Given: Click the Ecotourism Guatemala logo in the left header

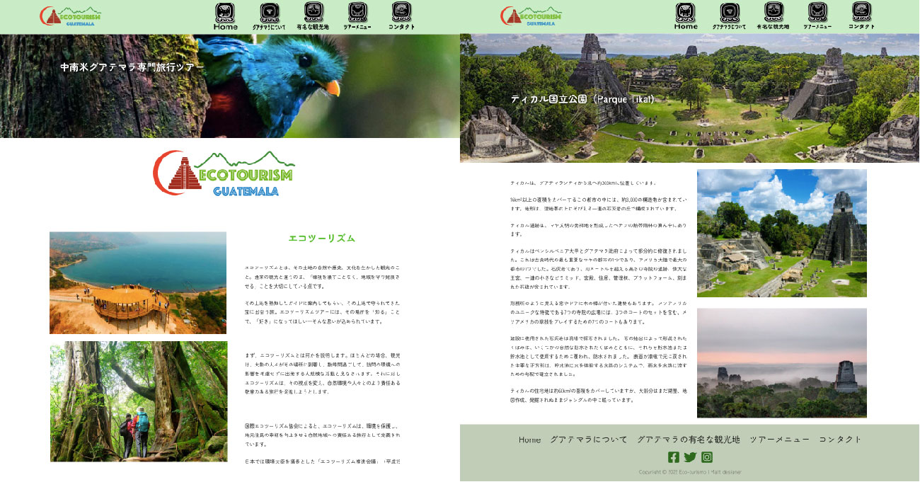Looking at the screenshot, I should [70, 16].
